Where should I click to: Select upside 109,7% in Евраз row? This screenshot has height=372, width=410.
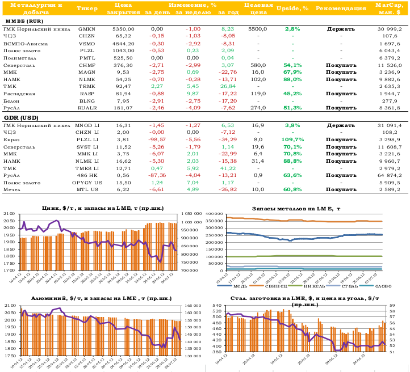(292, 139)
